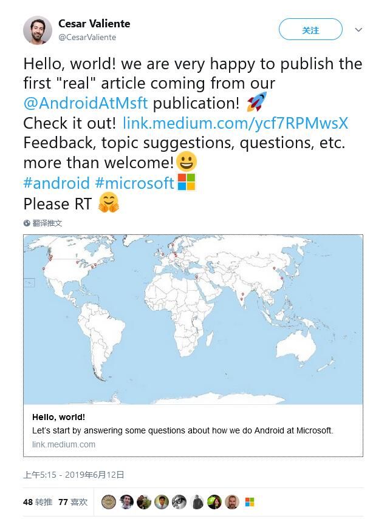Screen dimensions: 387x519
Task: Click 翻译推文 to translate the tweet
Action: click(47, 223)
